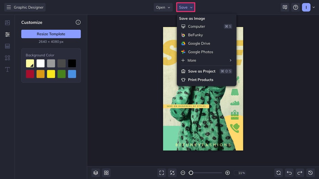Select the blue background color swatch
This screenshot has width=319, height=179.
coord(72,74)
